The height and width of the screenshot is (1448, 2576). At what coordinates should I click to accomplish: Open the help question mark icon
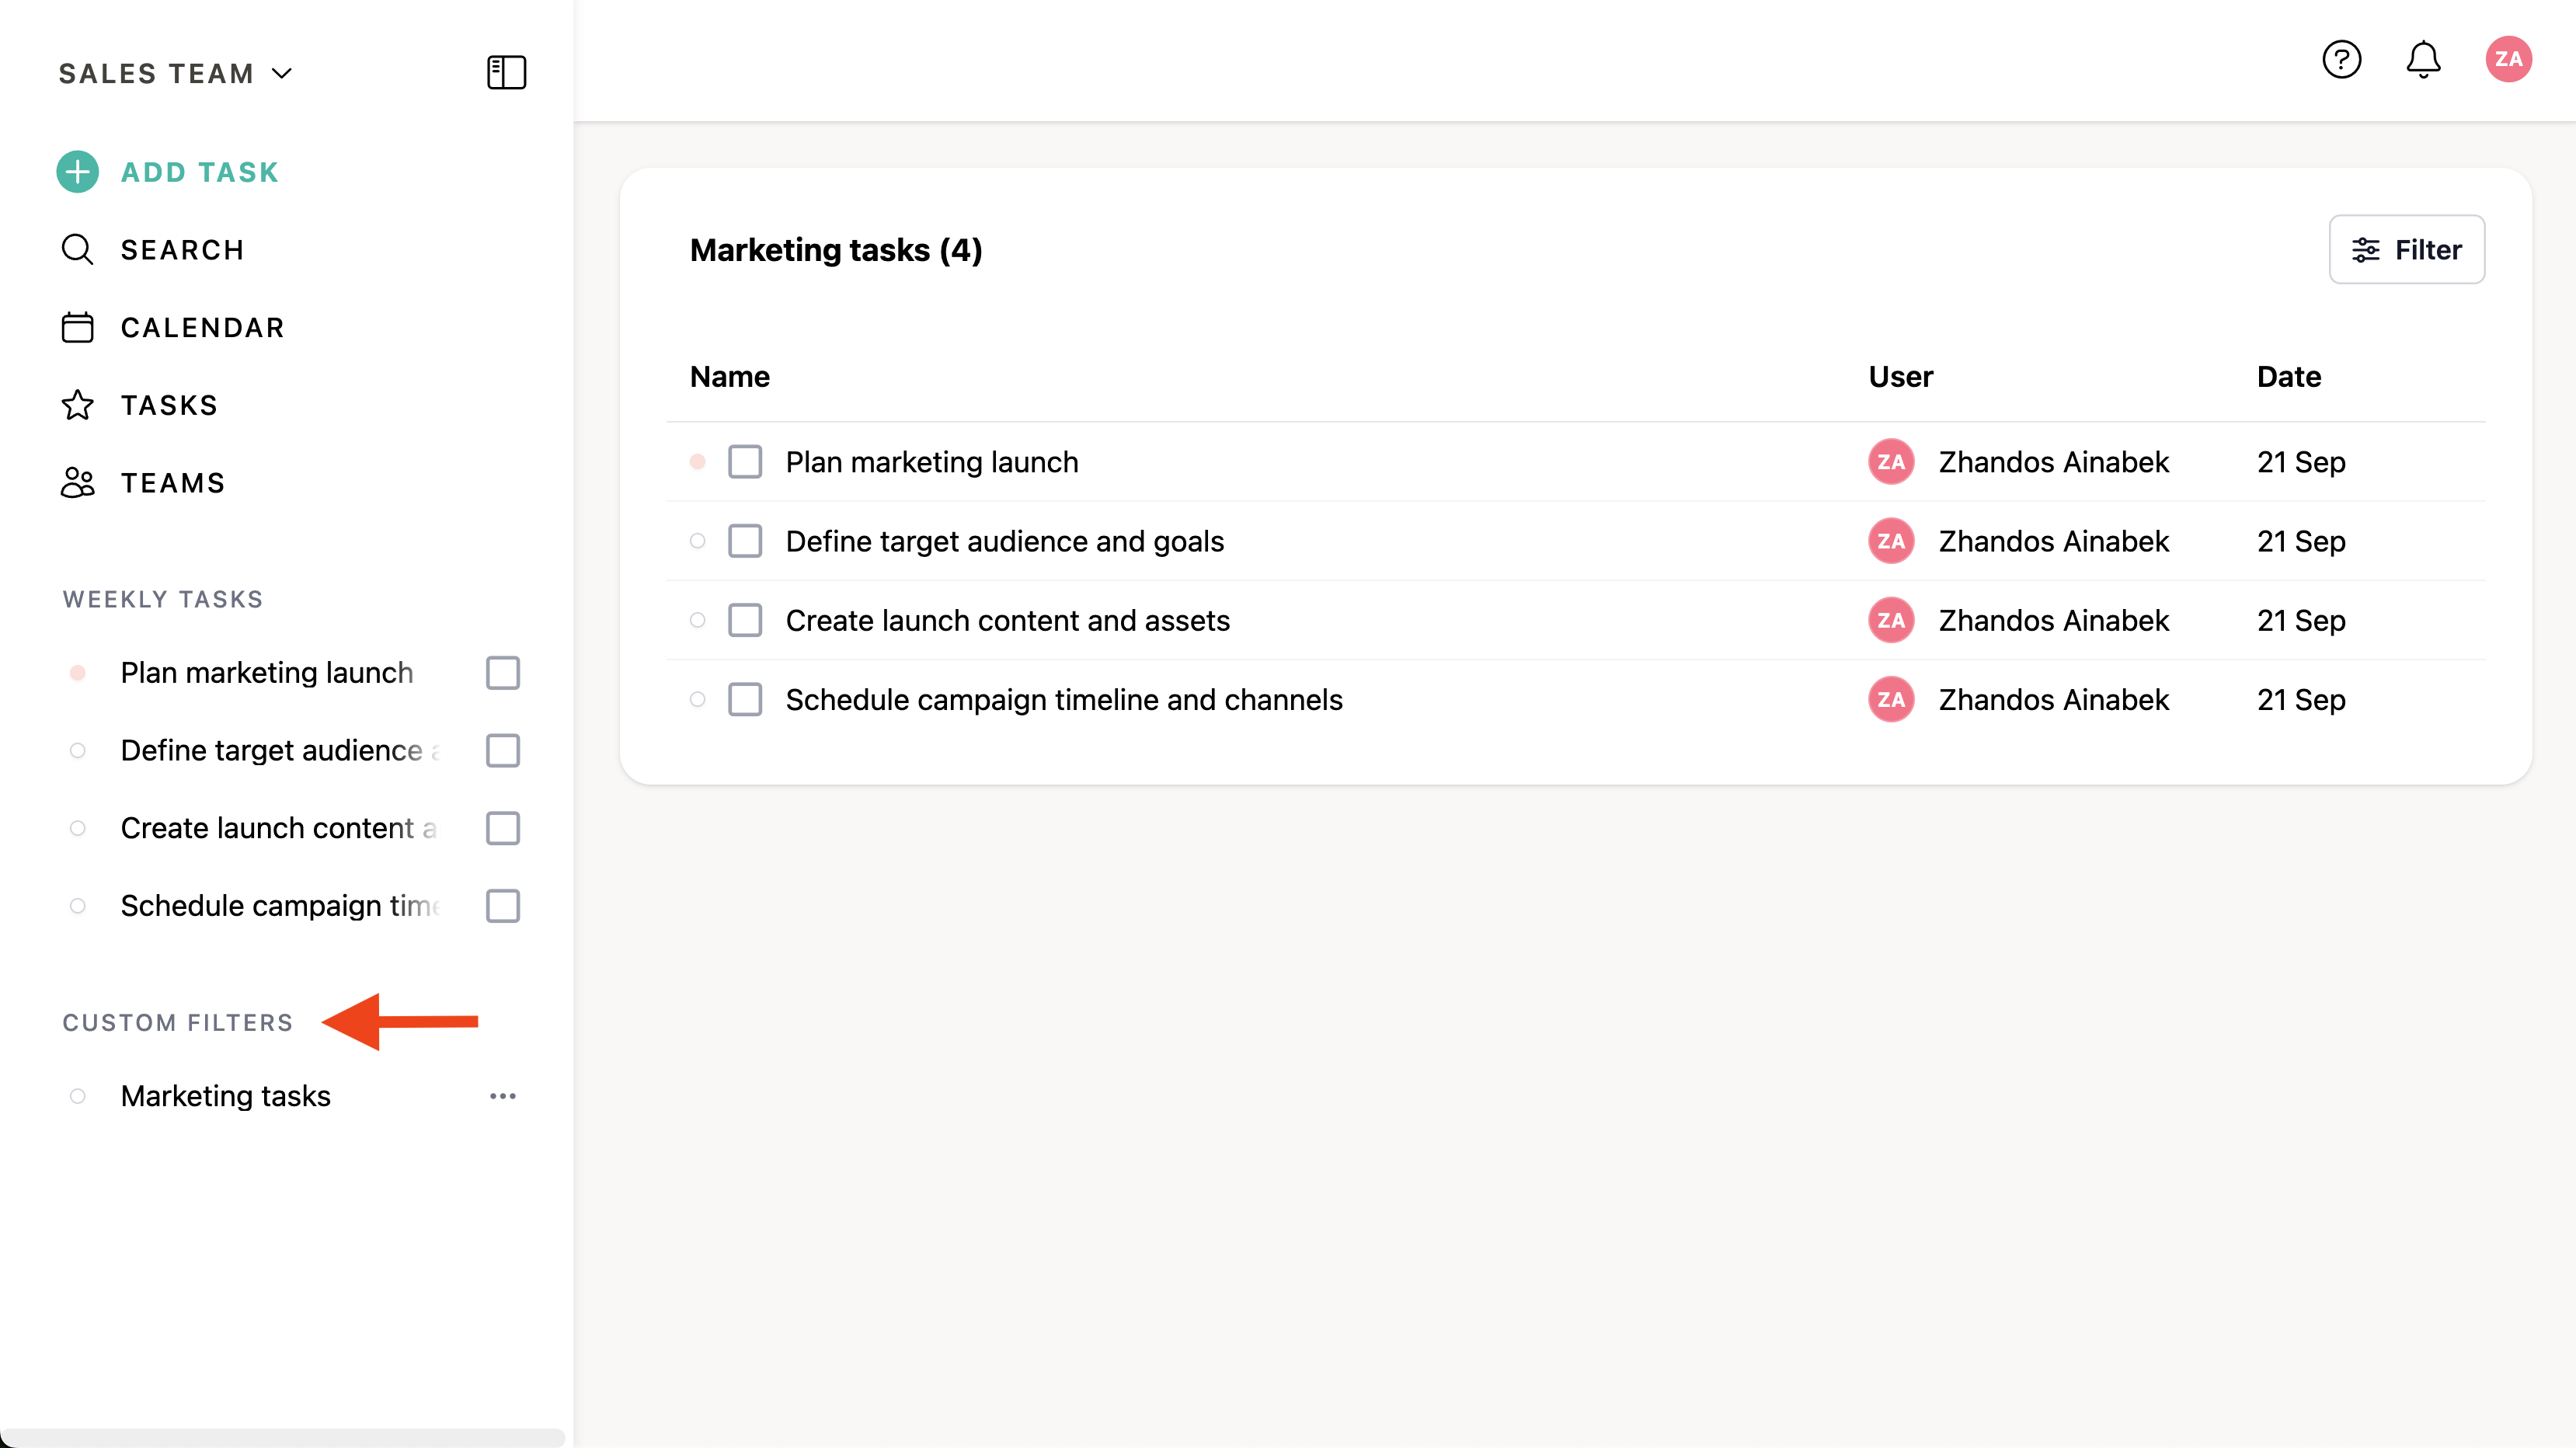(2341, 60)
